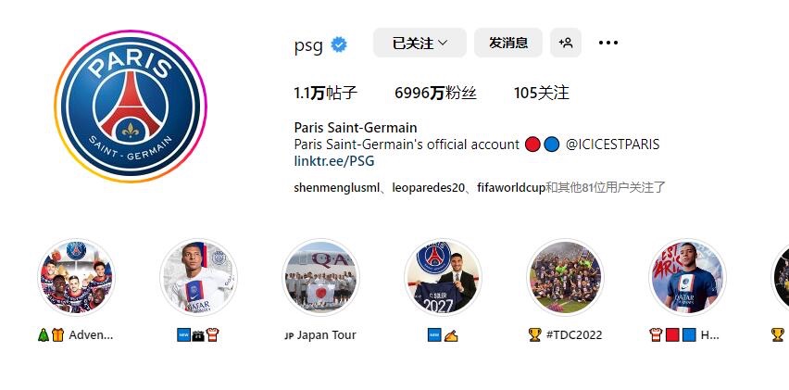Open the white kit new camera highlight
Viewport: 789px width, 390px height.
[199, 278]
